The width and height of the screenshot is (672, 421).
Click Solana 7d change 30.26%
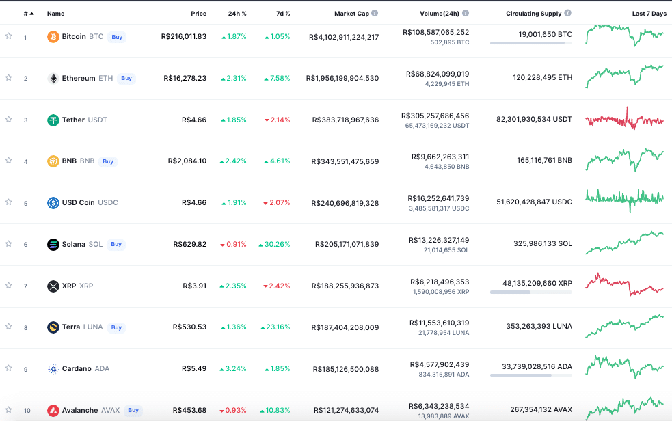(x=274, y=245)
